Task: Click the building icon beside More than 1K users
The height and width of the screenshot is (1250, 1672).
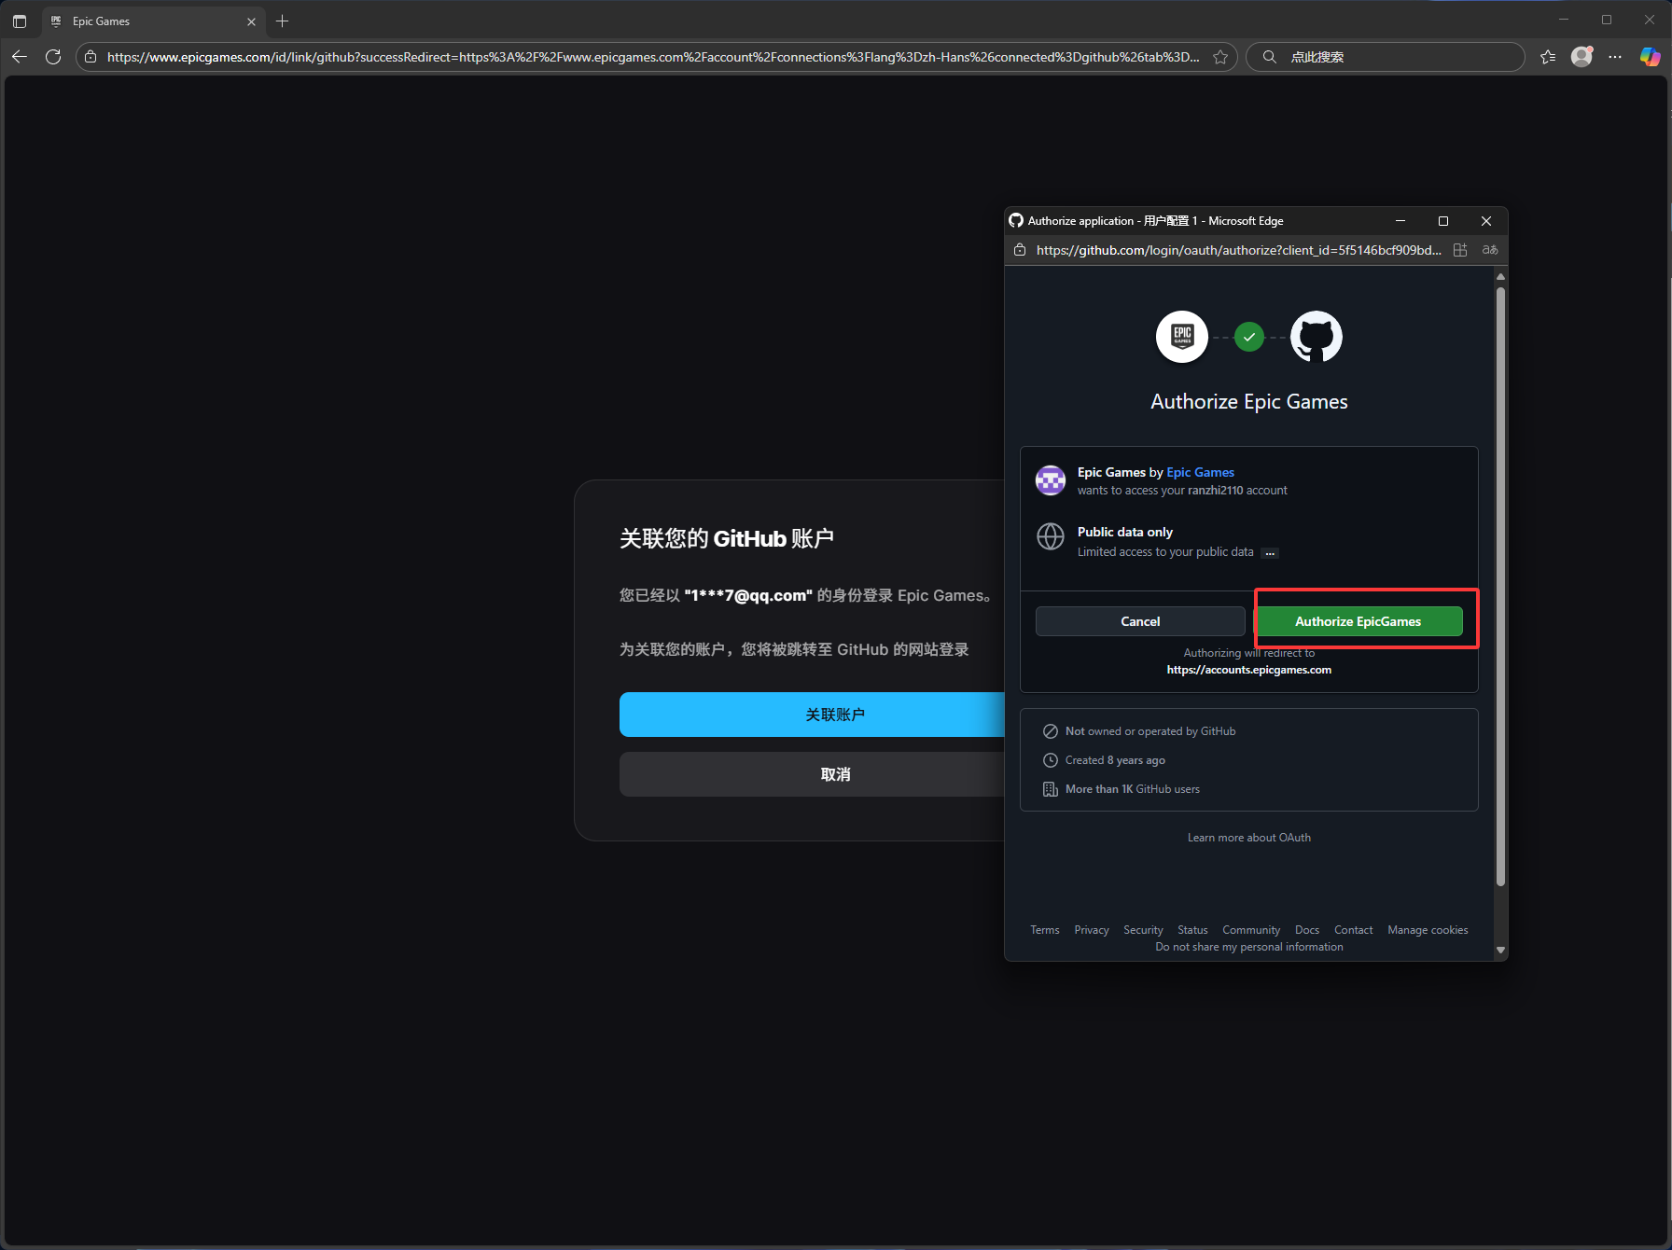Action: coord(1051,789)
